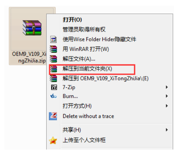The height and width of the screenshot is (155, 182).
Task: Expand the 共享(H) submenu arrow
Action: (167, 130)
